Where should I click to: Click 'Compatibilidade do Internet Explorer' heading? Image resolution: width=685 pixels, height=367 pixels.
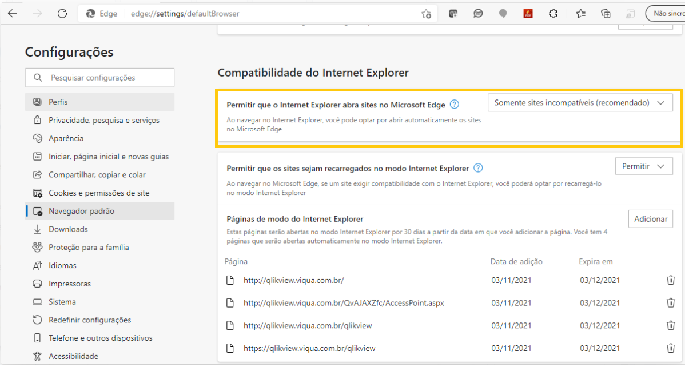[313, 73]
